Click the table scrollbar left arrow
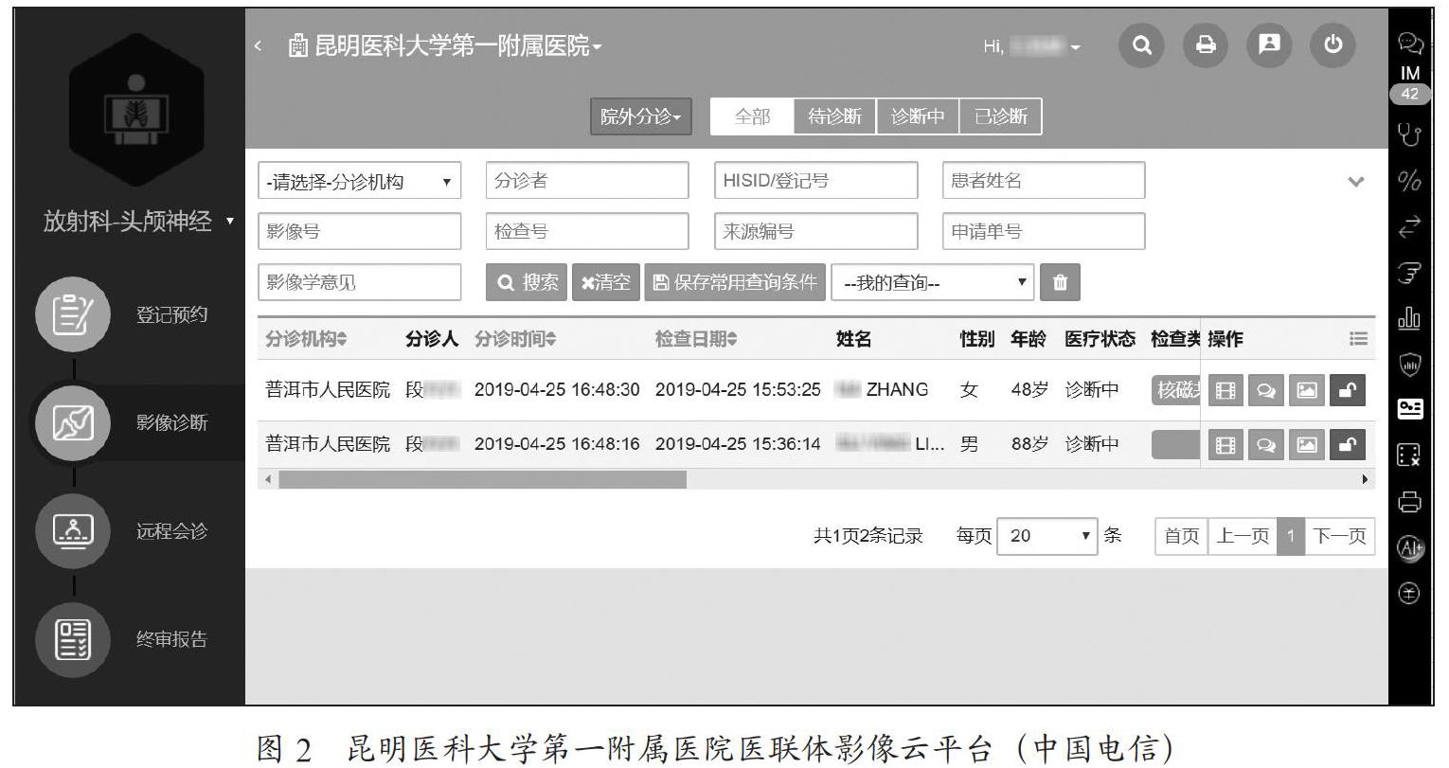This screenshot has height=768, width=1449. (x=268, y=480)
